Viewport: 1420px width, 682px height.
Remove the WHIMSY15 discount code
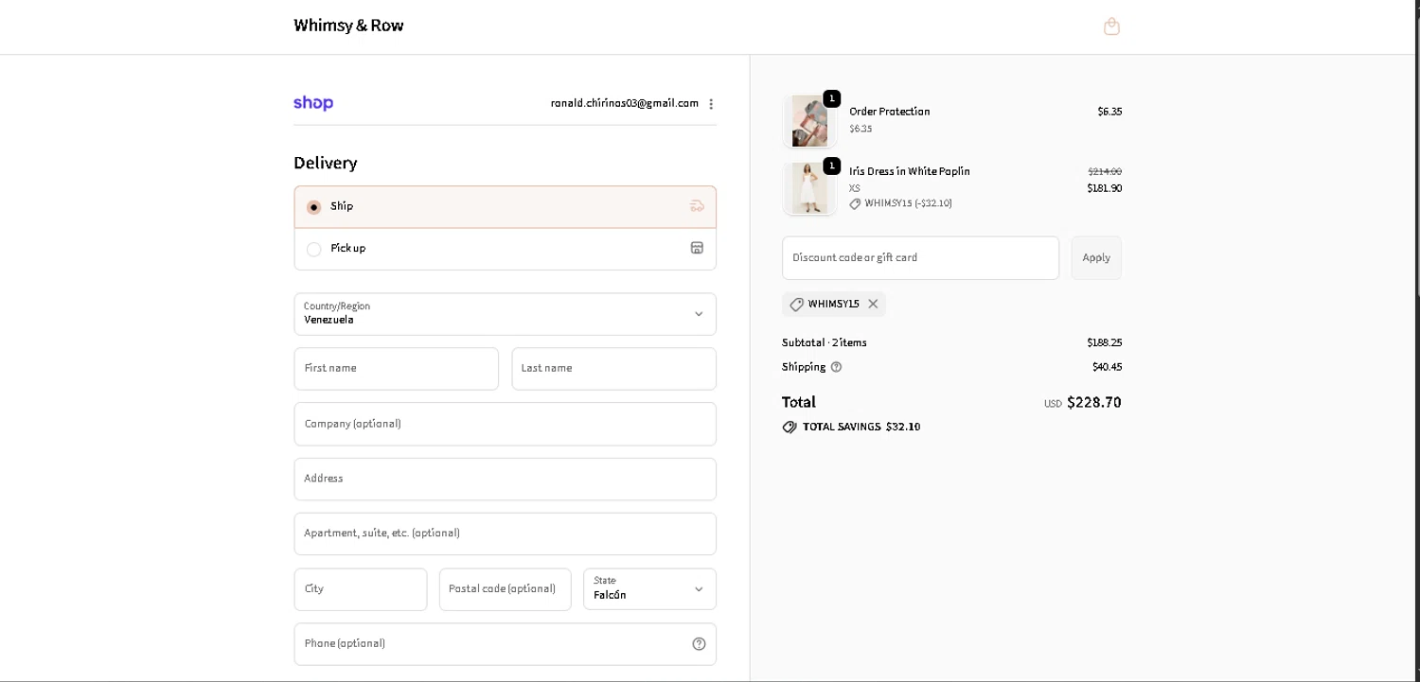[873, 305]
